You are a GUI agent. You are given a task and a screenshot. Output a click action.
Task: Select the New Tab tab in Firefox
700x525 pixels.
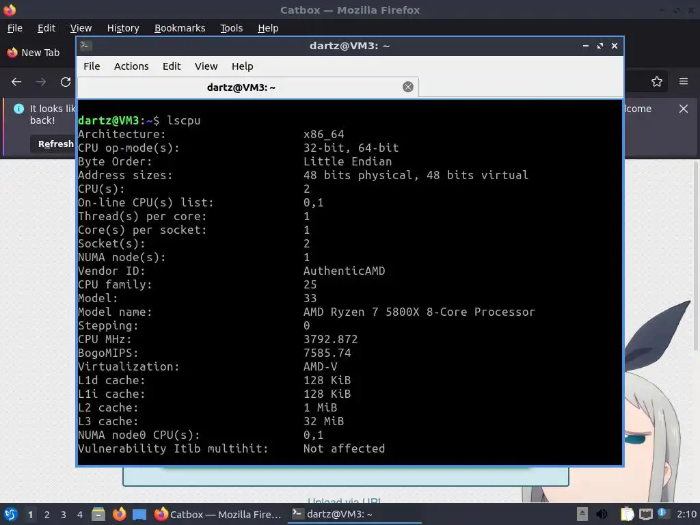click(x=38, y=53)
